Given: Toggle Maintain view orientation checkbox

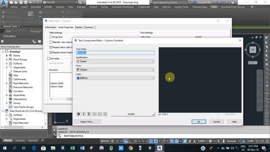Looking at the screenshot, I should click(x=51, y=42).
